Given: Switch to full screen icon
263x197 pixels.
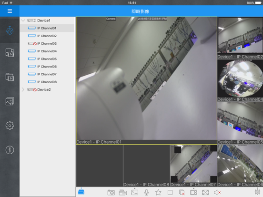Looking at the screenshot, I should pyautogui.click(x=205, y=192).
